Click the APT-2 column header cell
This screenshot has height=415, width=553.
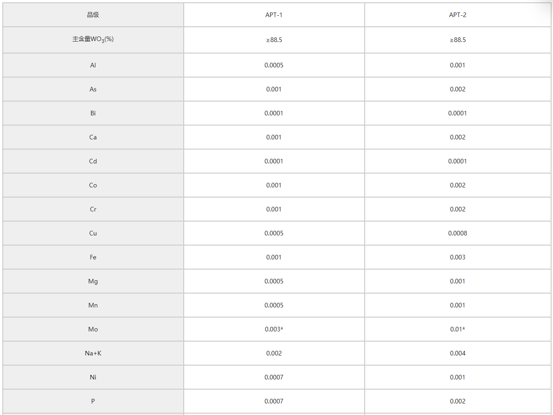click(x=457, y=15)
